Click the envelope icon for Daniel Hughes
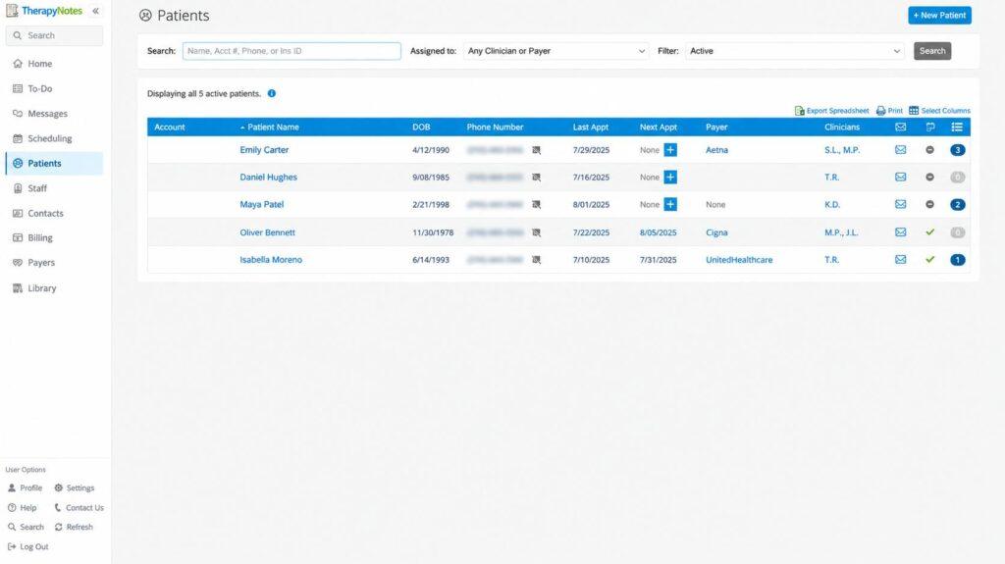 click(x=901, y=177)
